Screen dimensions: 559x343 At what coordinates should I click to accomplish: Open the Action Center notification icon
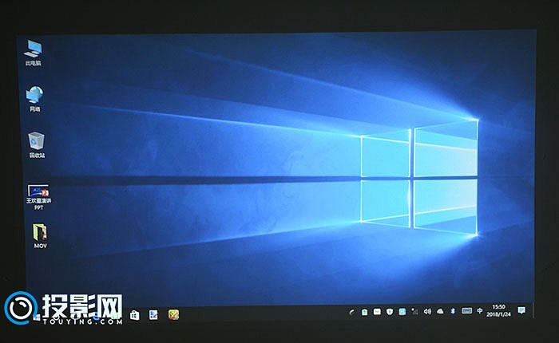(x=521, y=310)
